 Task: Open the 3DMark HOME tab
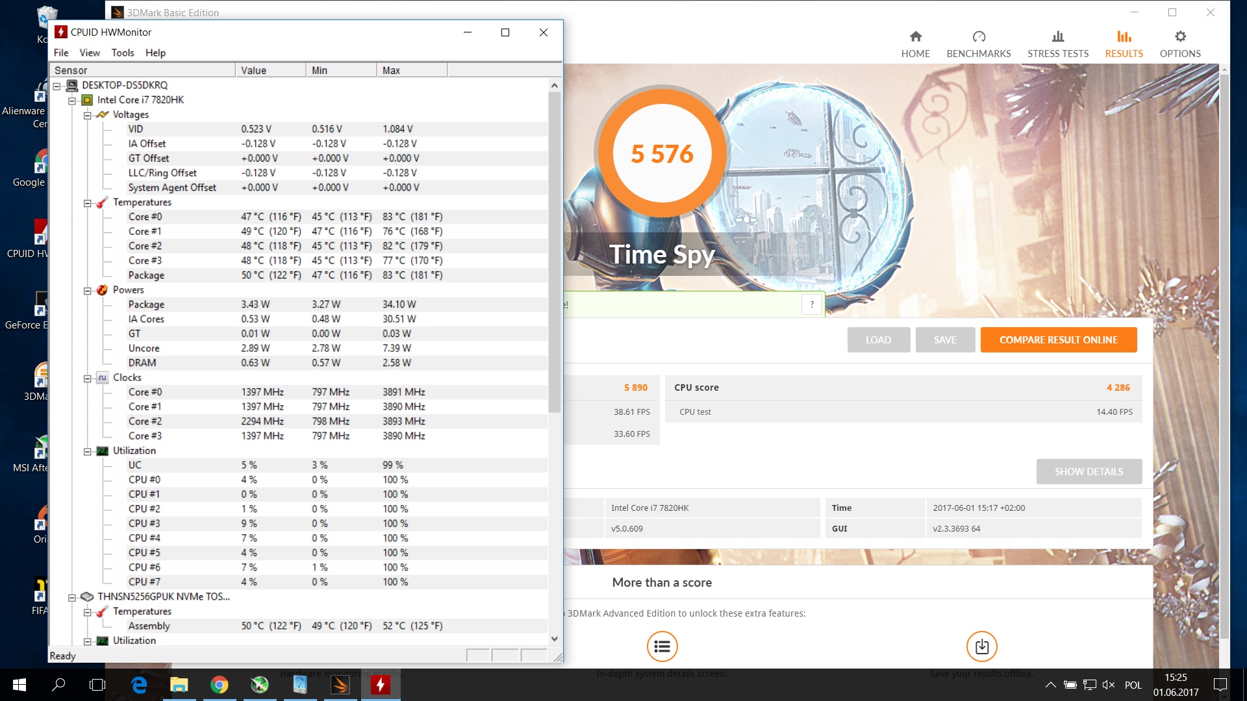click(x=915, y=44)
